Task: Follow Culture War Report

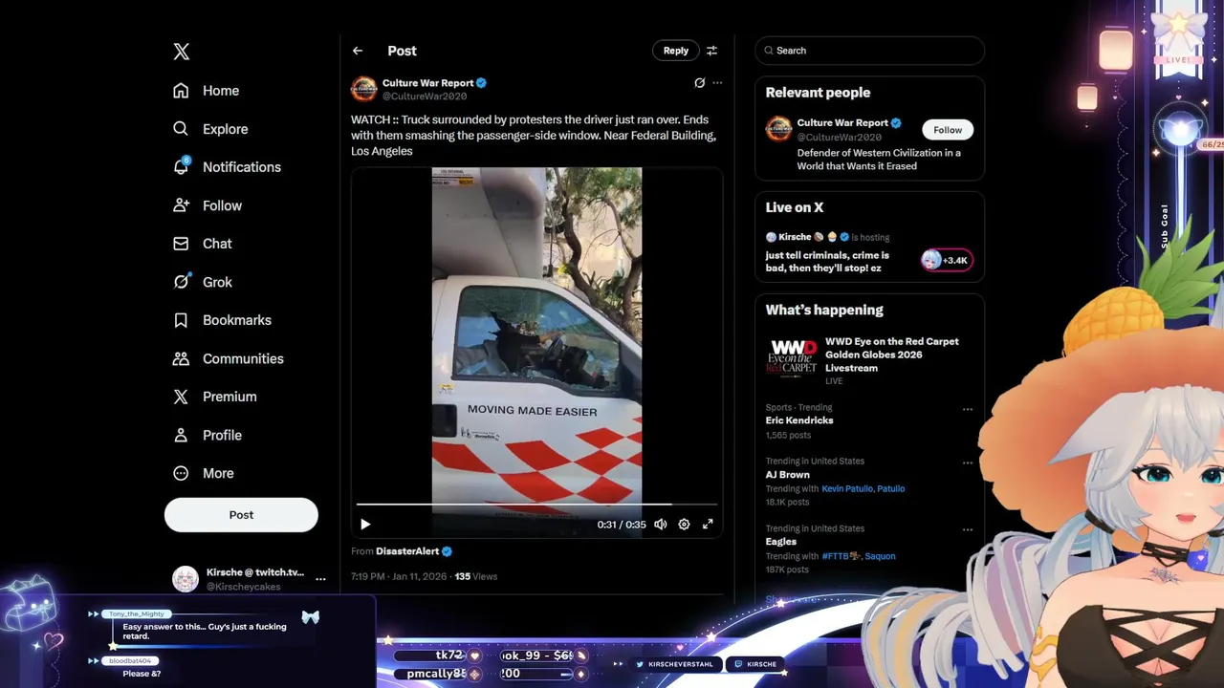Action: click(x=948, y=130)
